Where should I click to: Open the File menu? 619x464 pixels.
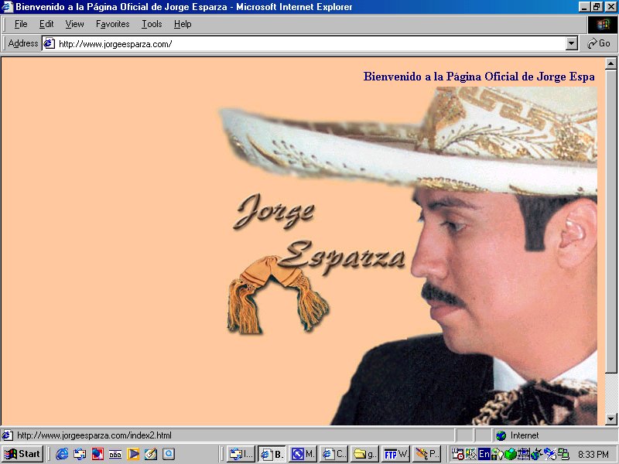(x=21, y=24)
